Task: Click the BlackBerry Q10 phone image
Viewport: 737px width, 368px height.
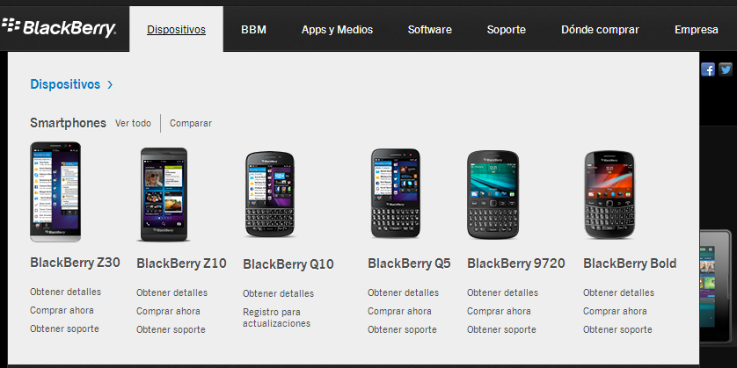Action: click(270, 194)
